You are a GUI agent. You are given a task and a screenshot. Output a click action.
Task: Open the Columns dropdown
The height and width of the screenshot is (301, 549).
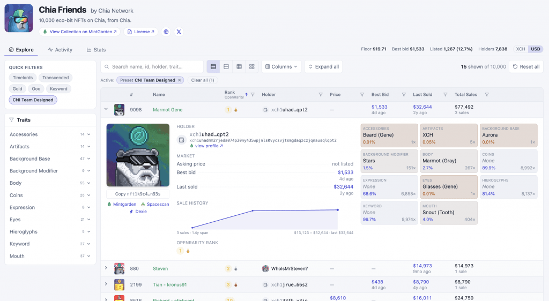point(281,66)
